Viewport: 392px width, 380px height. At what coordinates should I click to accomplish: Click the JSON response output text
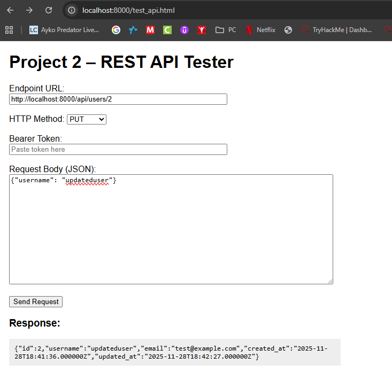pyautogui.click(x=171, y=352)
